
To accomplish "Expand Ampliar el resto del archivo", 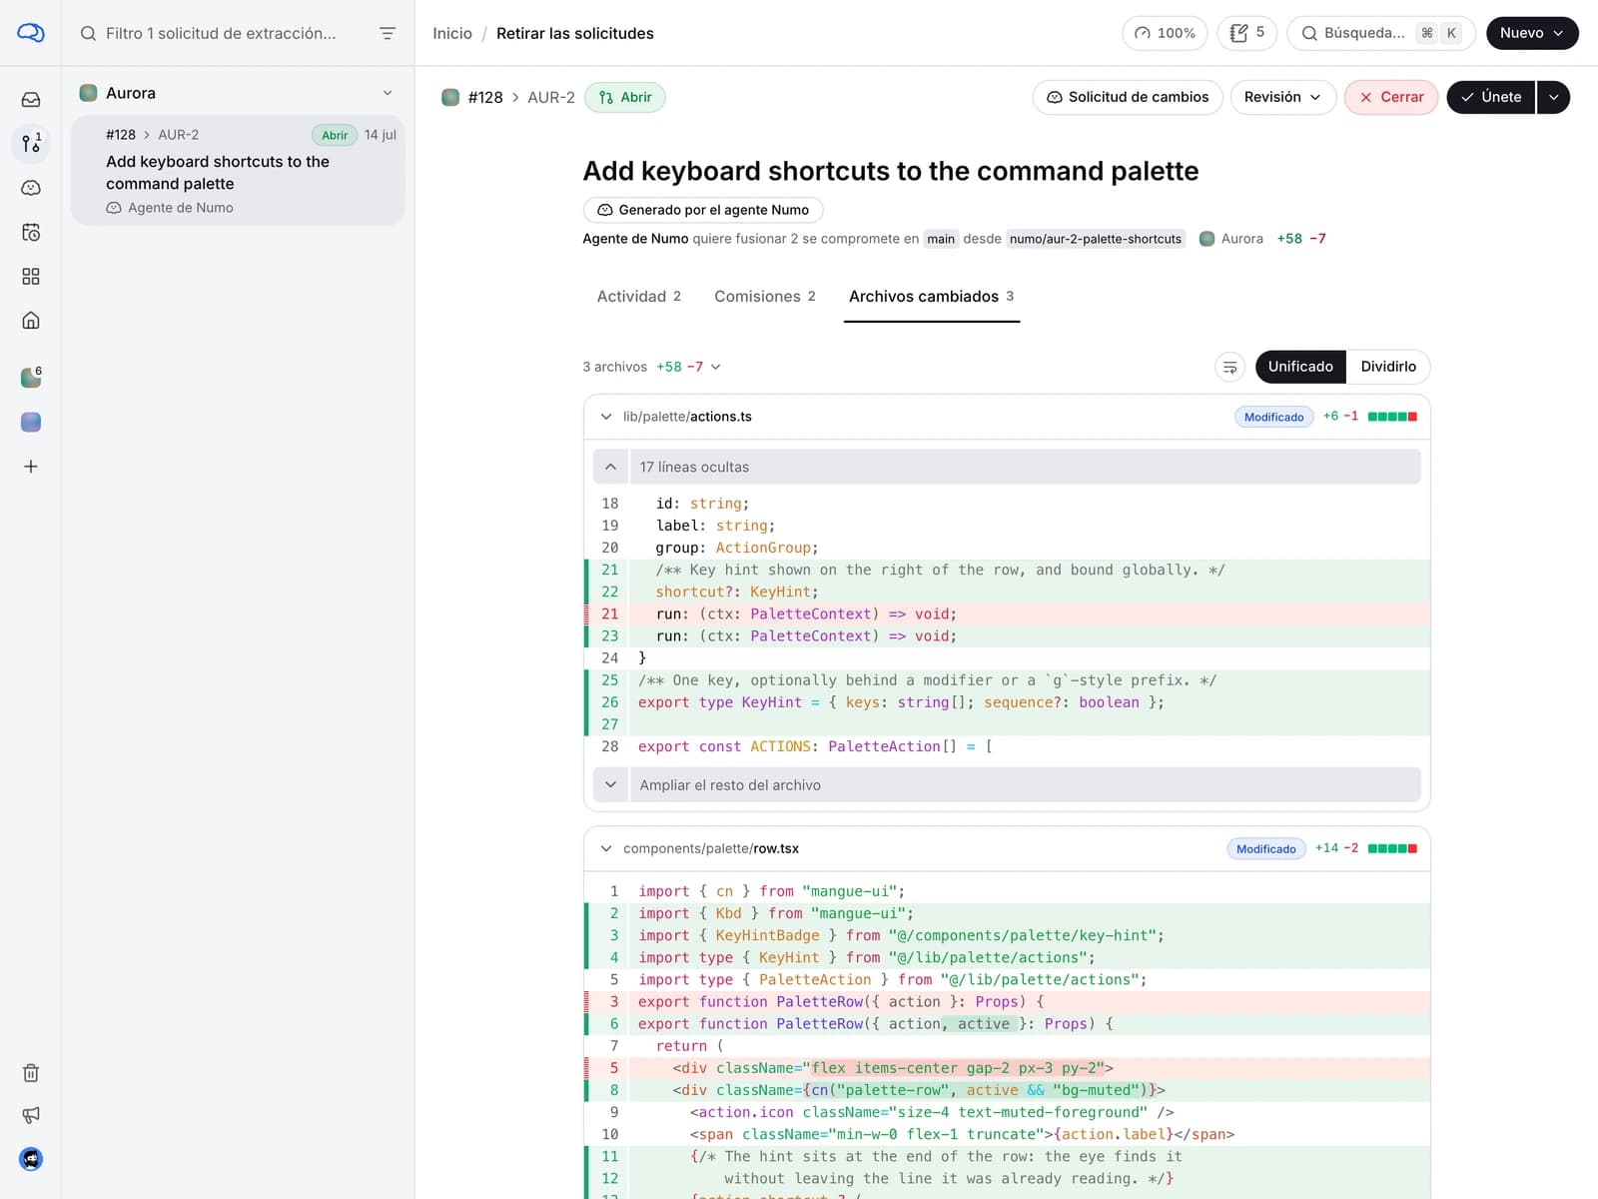I will (1007, 785).
